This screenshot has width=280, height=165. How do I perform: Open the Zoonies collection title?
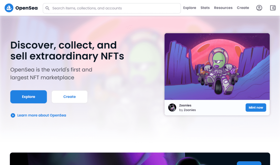(x=185, y=105)
